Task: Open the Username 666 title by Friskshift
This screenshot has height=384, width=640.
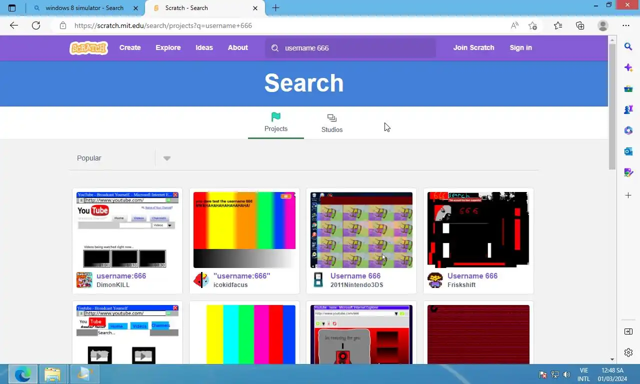Action: coord(472,276)
